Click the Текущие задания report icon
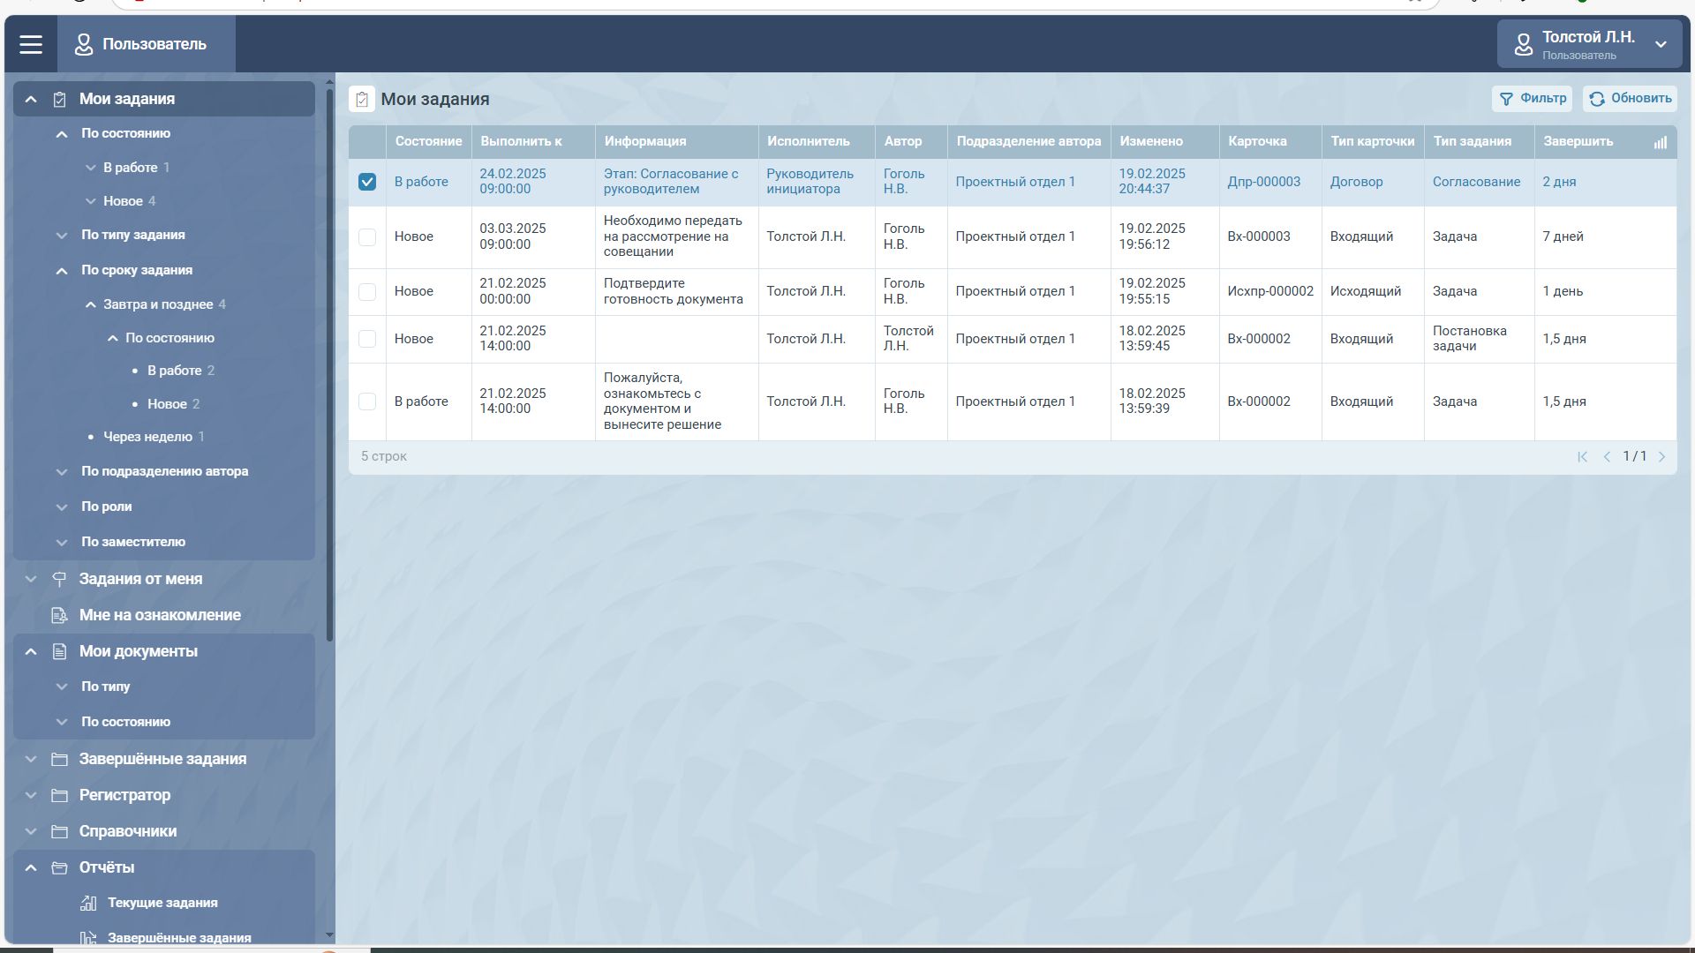 point(88,903)
